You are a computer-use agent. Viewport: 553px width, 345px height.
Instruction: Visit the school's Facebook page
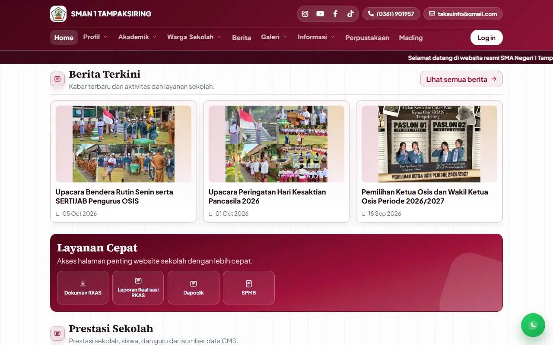tap(335, 14)
